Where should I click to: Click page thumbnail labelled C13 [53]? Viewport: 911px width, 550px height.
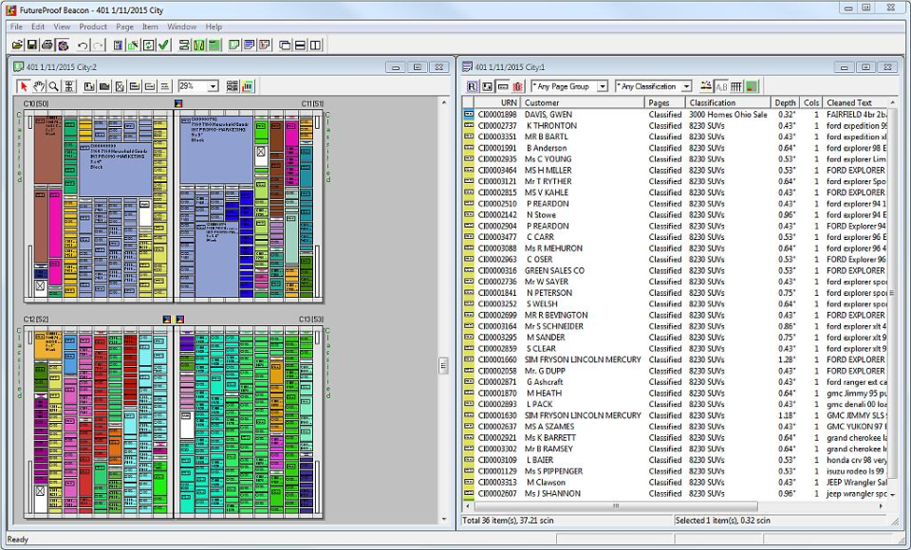[x=249, y=422]
